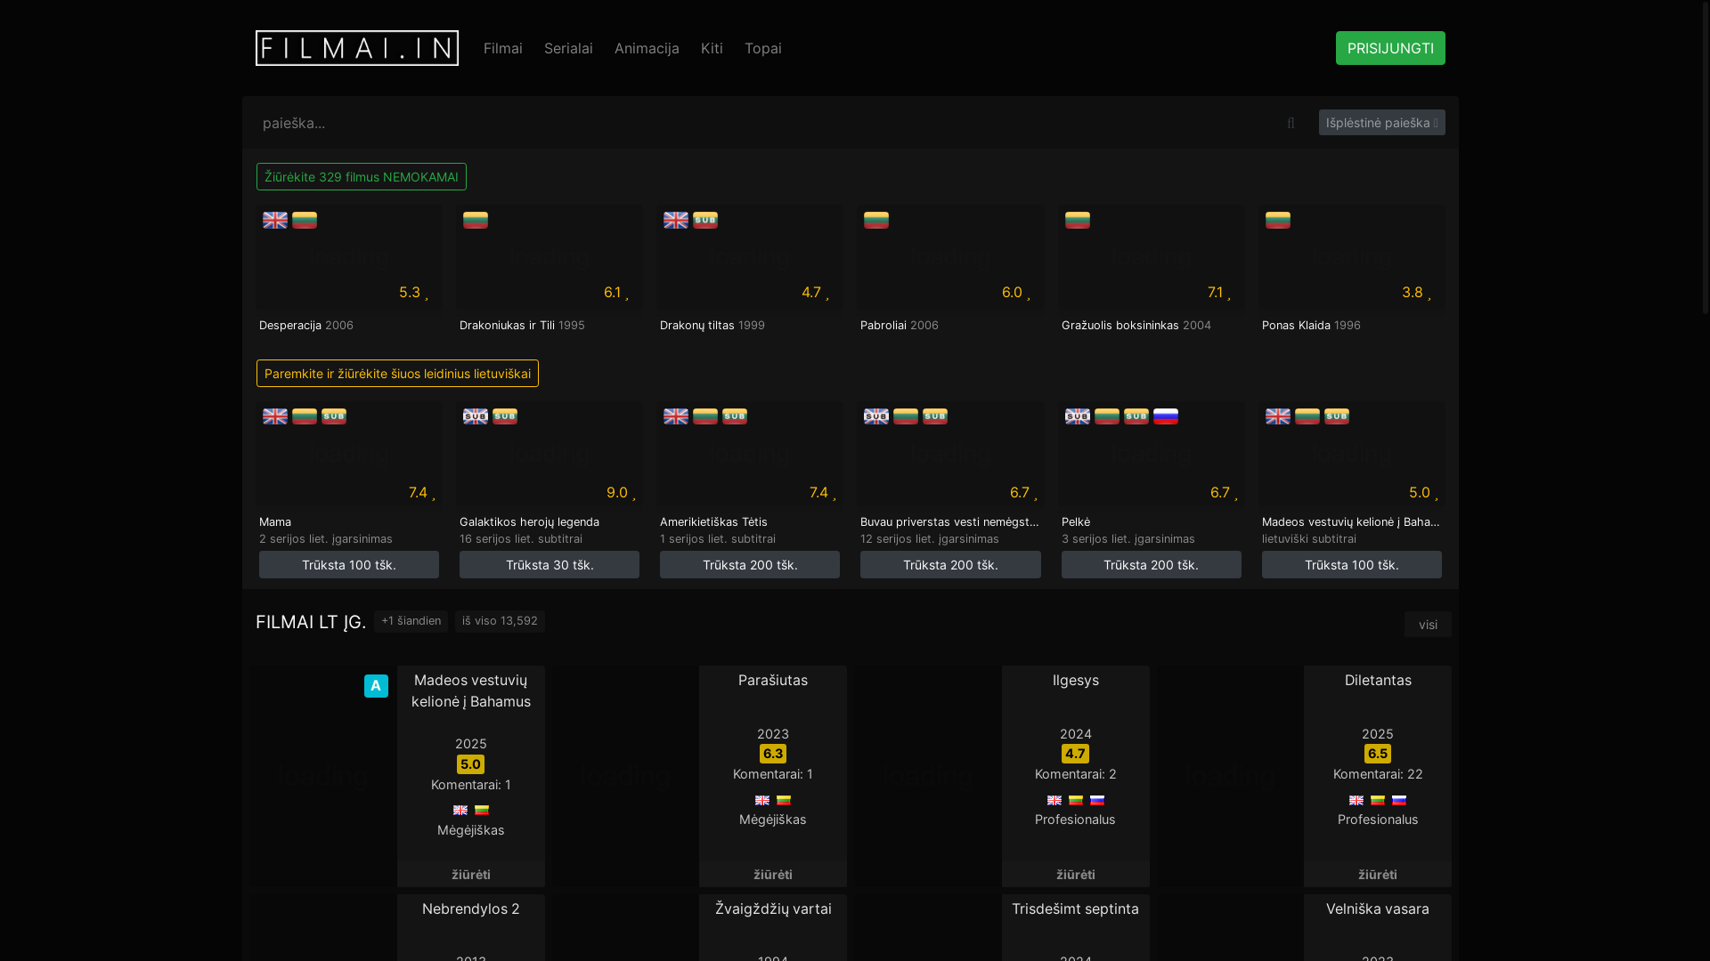Open the Animacija menu item
The height and width of the screenshot is (961, 1710).
647,48
